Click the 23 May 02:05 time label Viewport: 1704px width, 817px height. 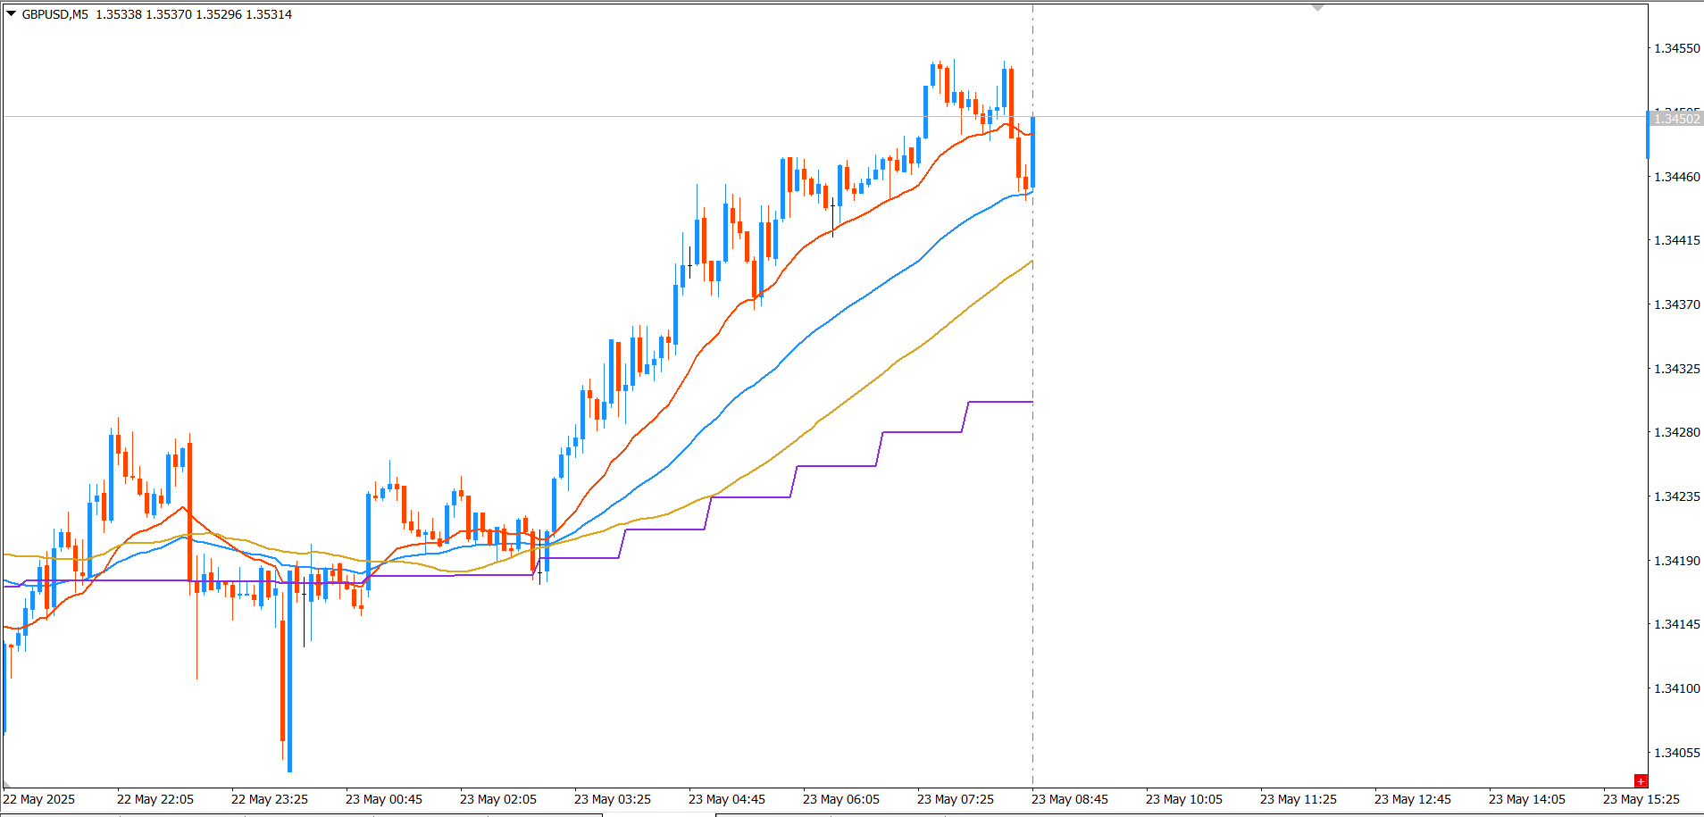click(498, 799)
